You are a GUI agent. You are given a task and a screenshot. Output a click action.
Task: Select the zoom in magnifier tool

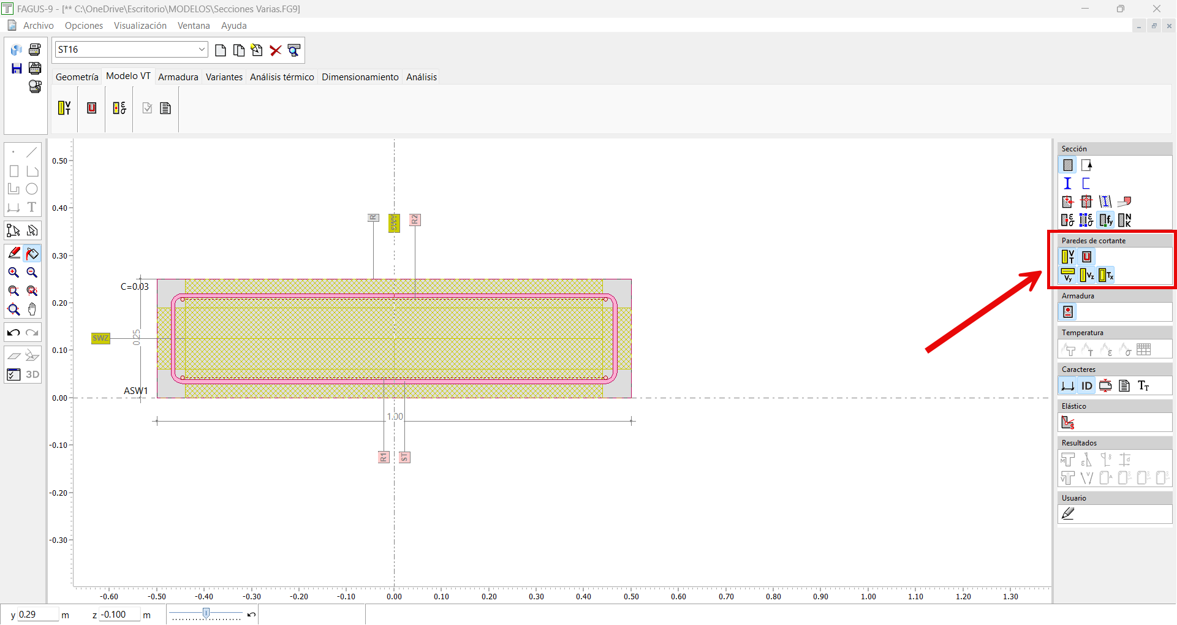click(x=13, y=273)
